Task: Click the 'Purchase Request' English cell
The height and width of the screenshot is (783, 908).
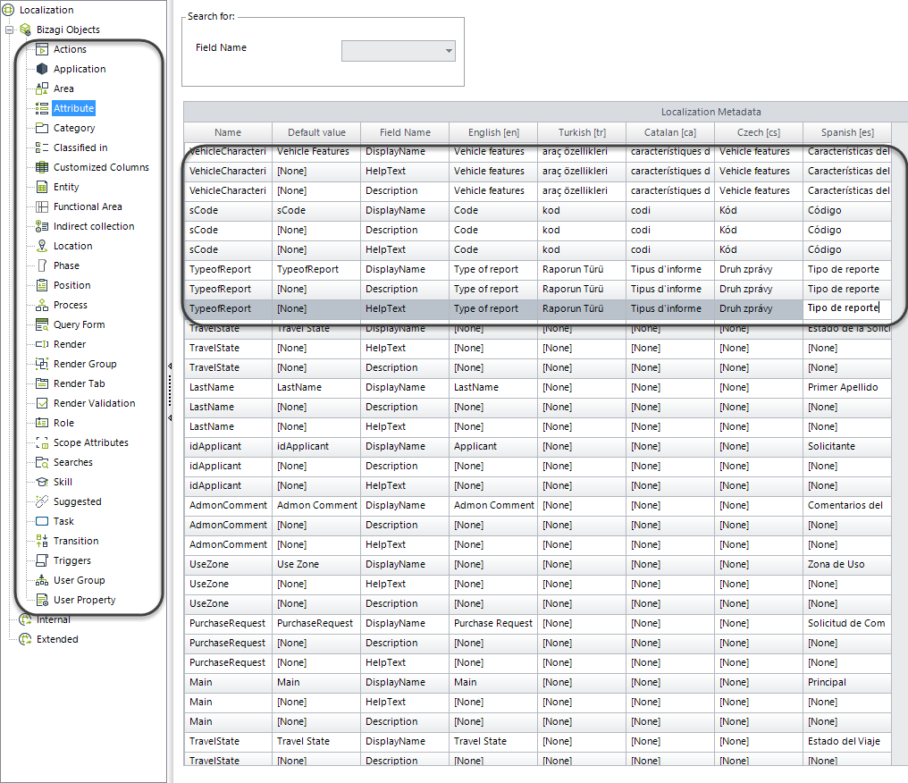Action: pos(493,624)
